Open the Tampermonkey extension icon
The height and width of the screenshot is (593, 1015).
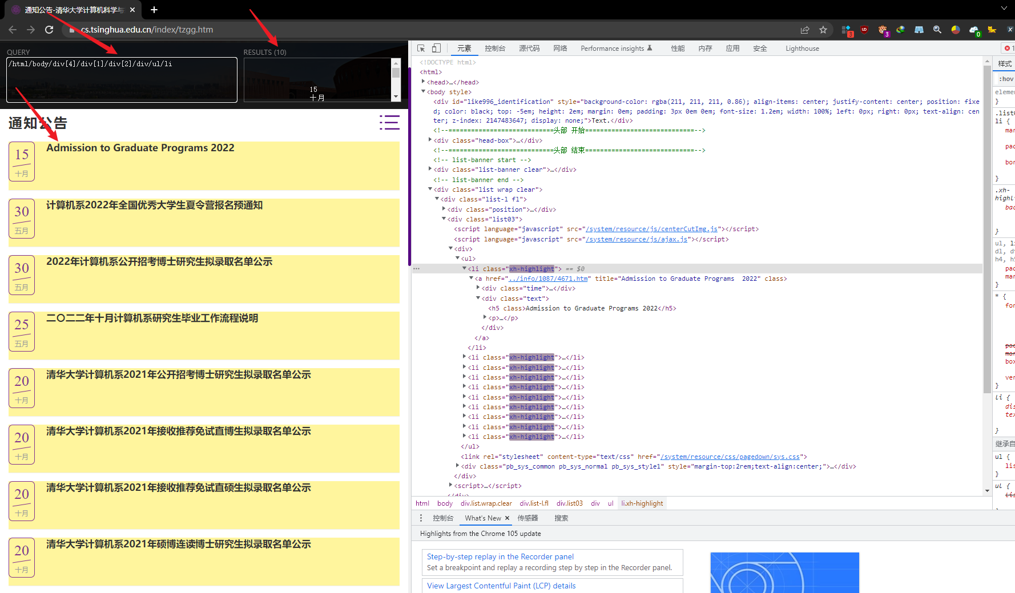[x=883, y=30]
